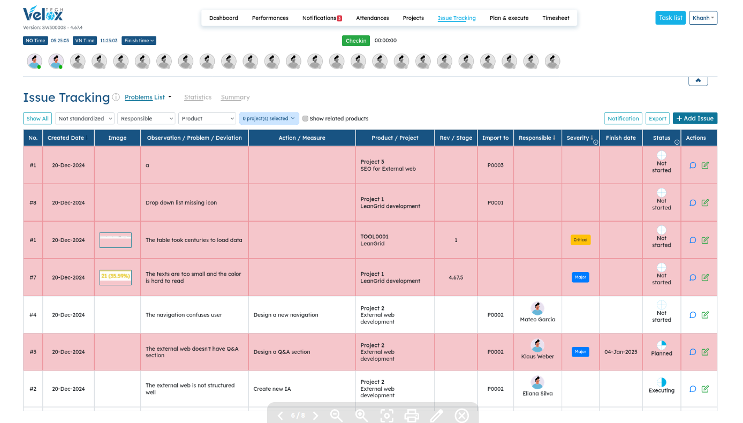Click the comment icon for issue #8
This screenshot has width=743, height=423.
click(x=693, y=203)
